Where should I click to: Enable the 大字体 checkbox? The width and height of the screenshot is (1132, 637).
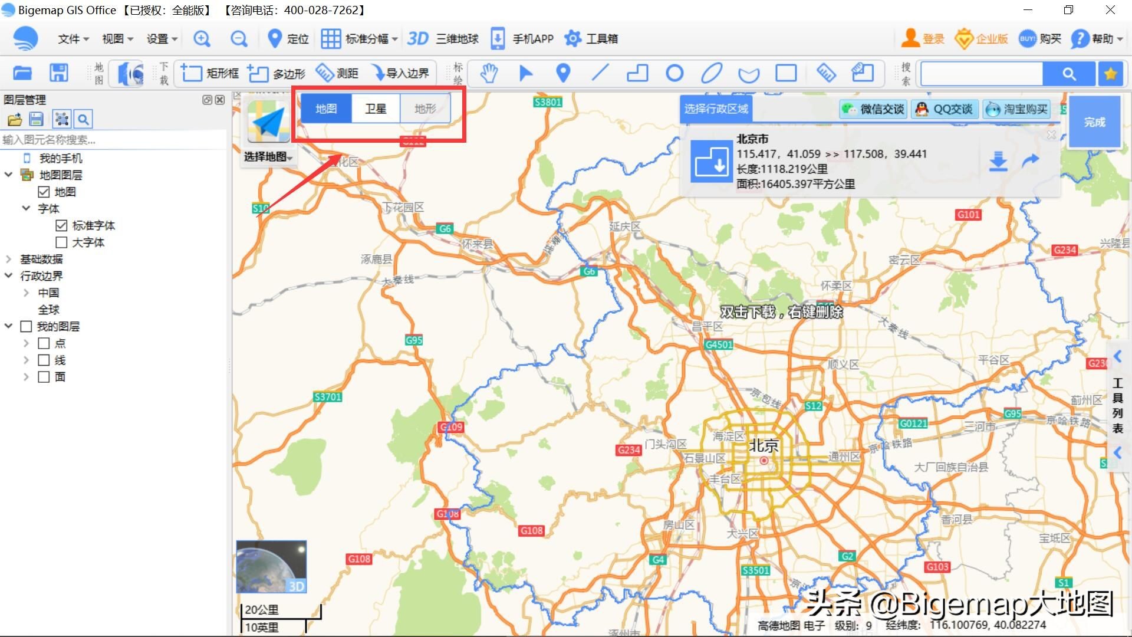coord(61,242)
